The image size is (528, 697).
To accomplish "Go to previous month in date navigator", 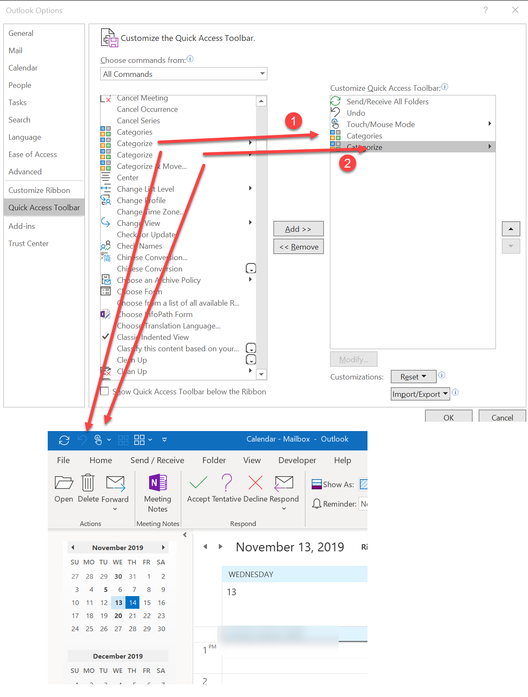I will (x=73, y=548).
